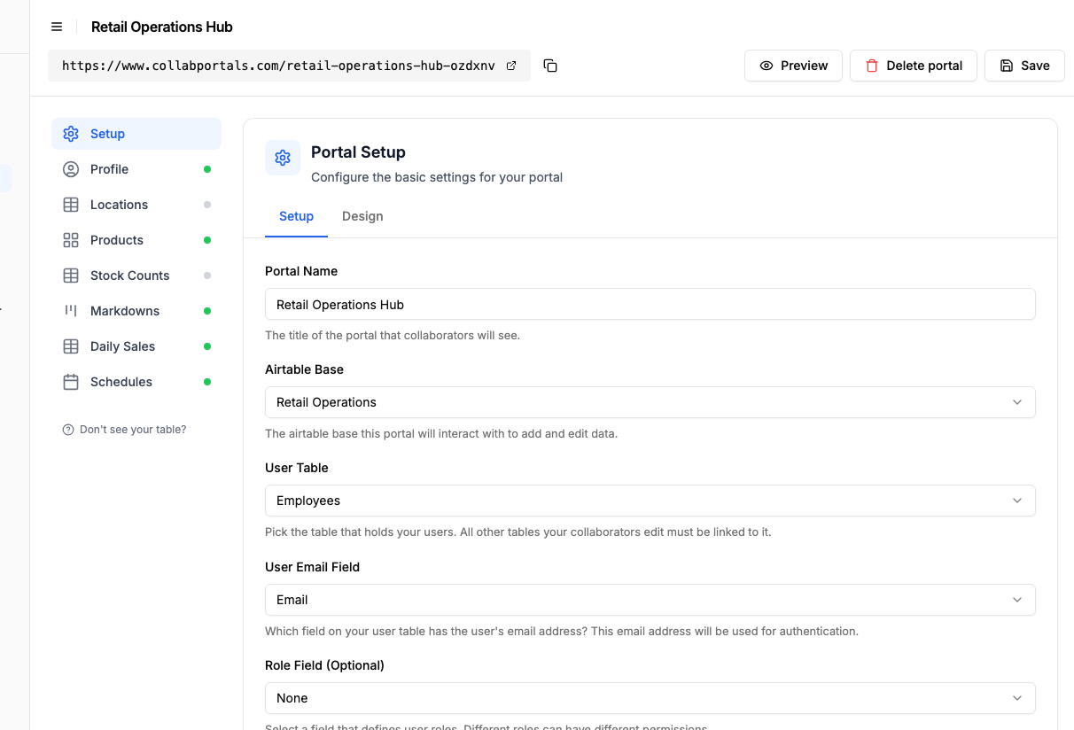Click the Preview button
1074x730 pixels.
793,66
